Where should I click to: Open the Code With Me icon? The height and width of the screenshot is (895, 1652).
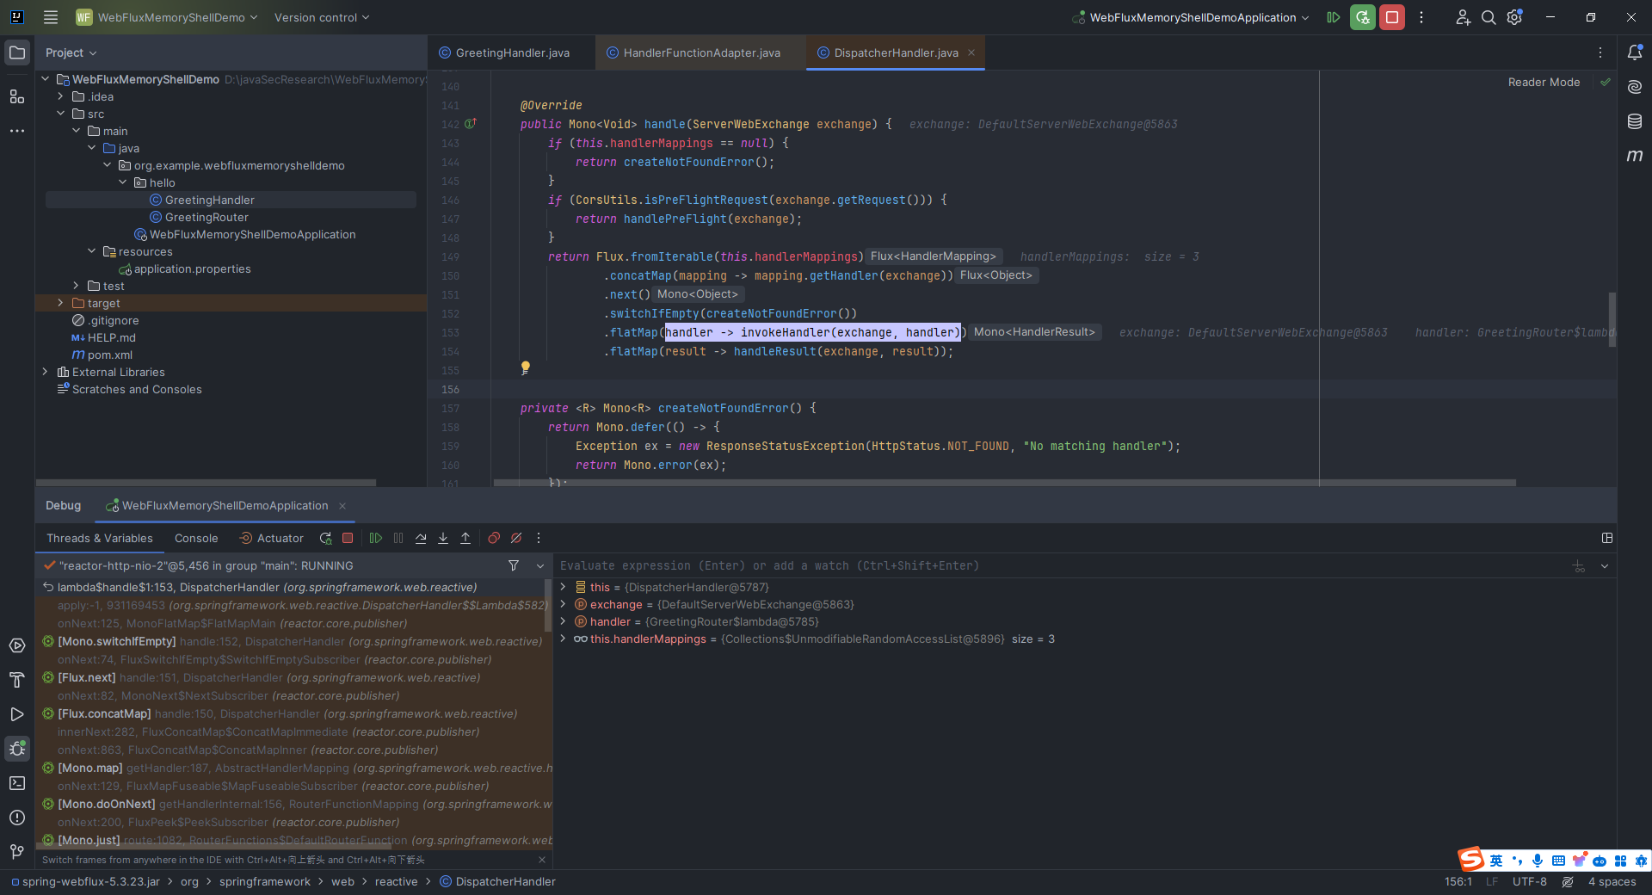(x=1463, y=17)
